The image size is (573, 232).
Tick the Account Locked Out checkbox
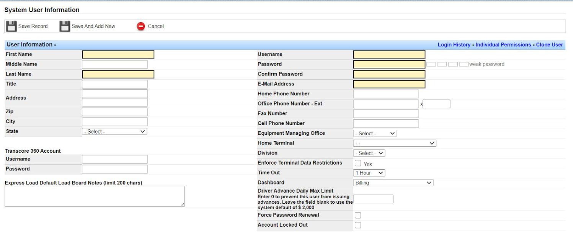tap(358, 225)
